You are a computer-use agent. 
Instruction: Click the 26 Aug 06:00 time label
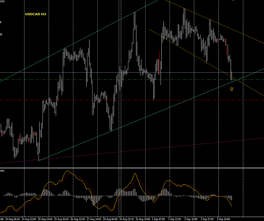tap(61, 219)
